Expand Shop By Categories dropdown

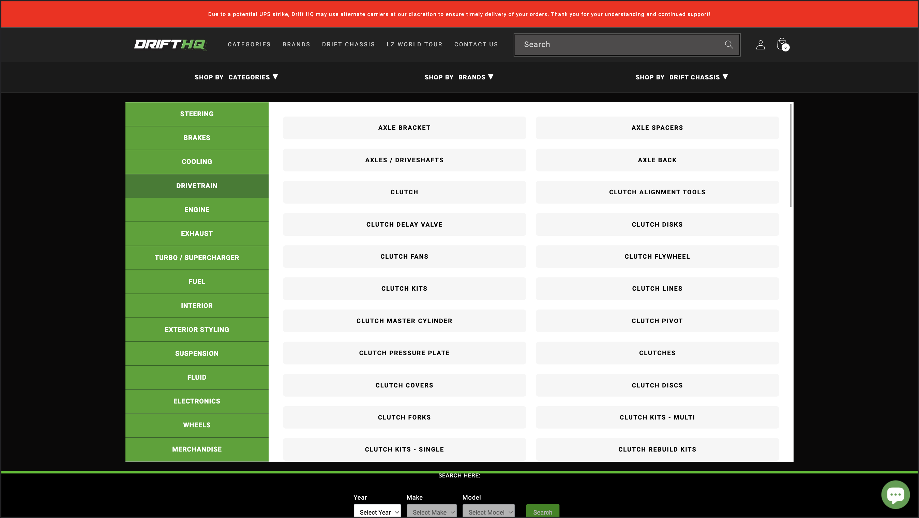tap(236, 77)
